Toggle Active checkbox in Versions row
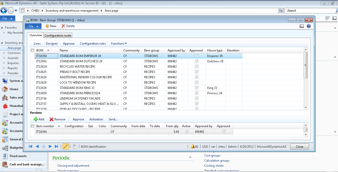This screenshot has width=338, height=172. [x=187, y=132]
